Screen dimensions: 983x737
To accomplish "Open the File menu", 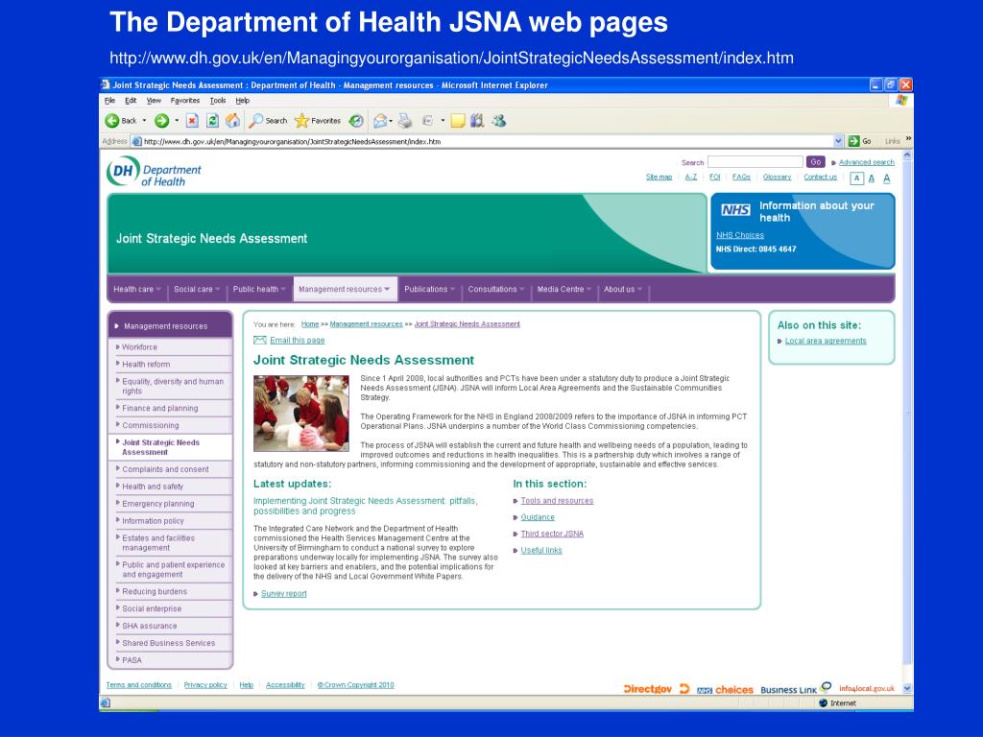I will (x=109, y=100).
